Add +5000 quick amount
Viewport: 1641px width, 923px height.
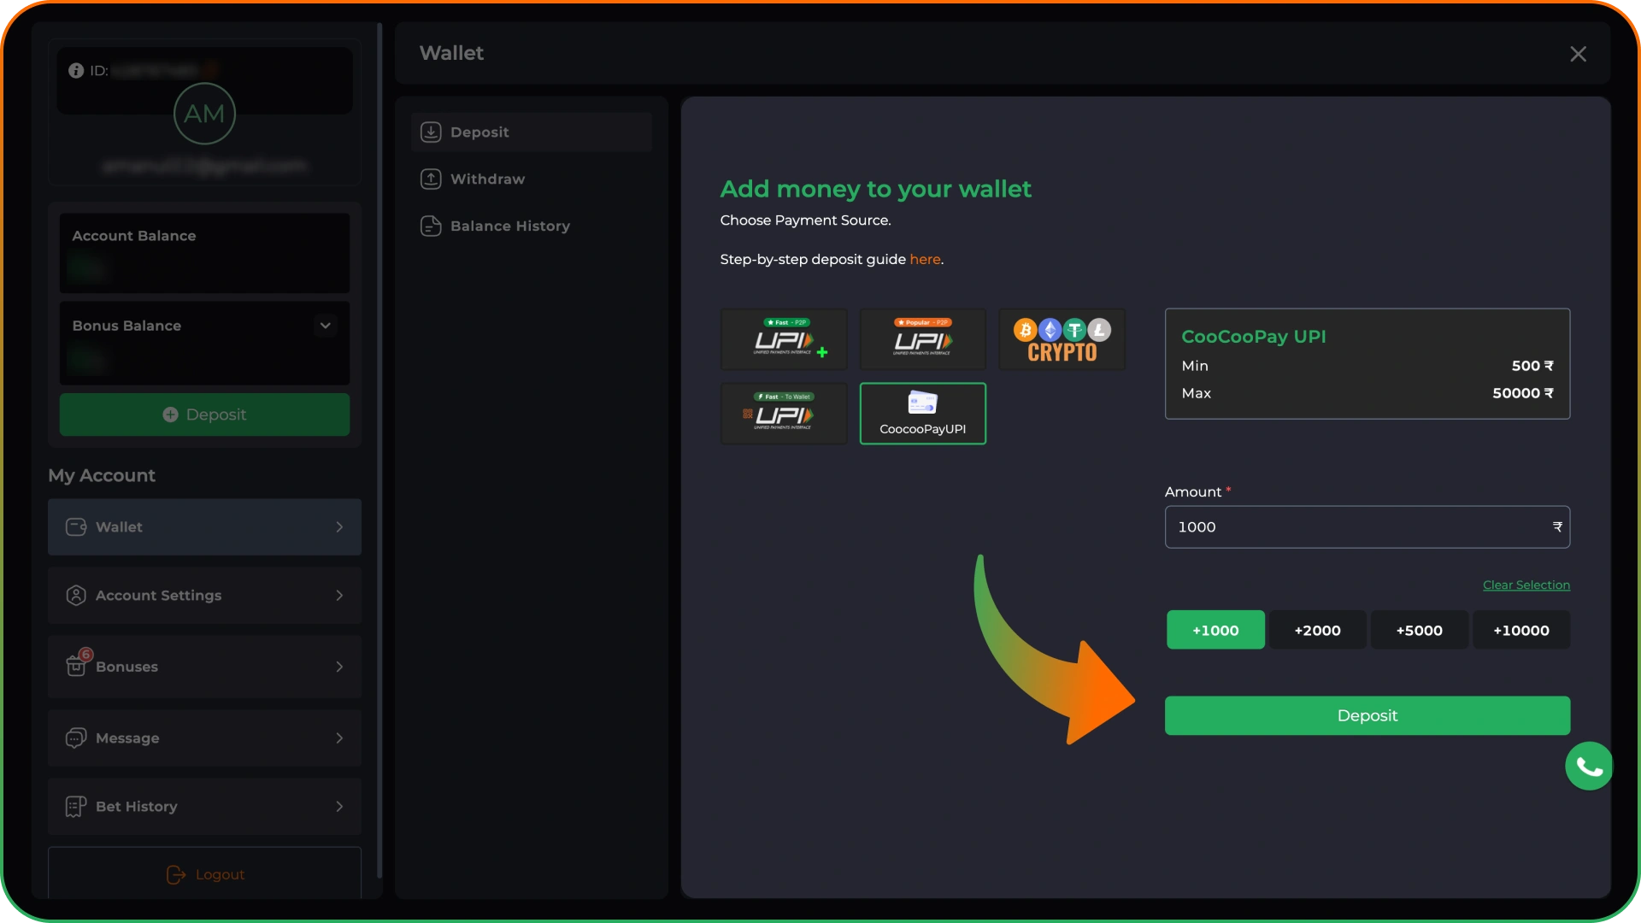tap(1419, 630)
